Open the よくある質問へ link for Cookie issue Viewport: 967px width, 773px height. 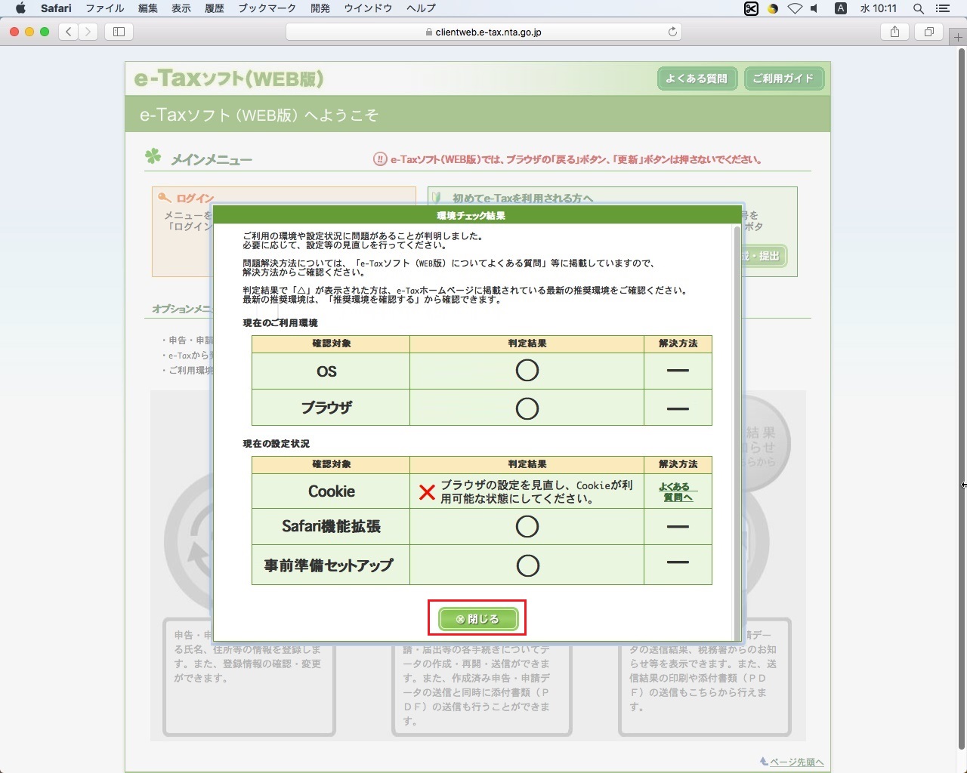[678, 491]
